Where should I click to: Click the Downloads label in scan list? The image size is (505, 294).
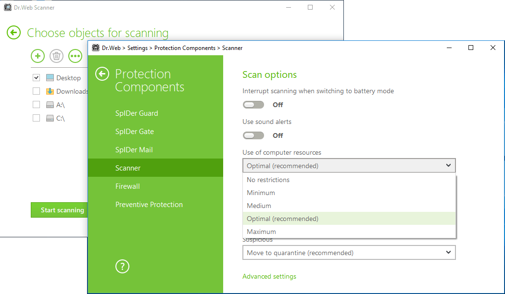(72, 91)
